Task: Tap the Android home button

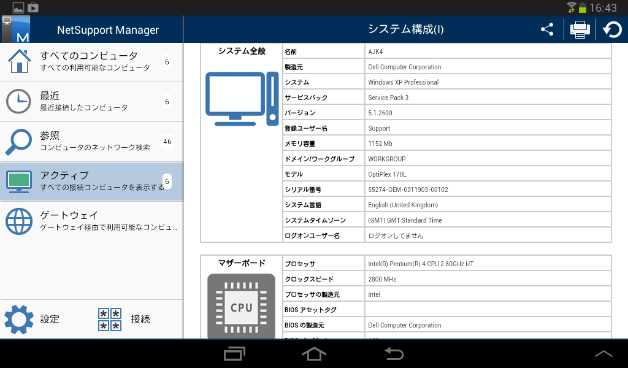Action: [314, 354]
